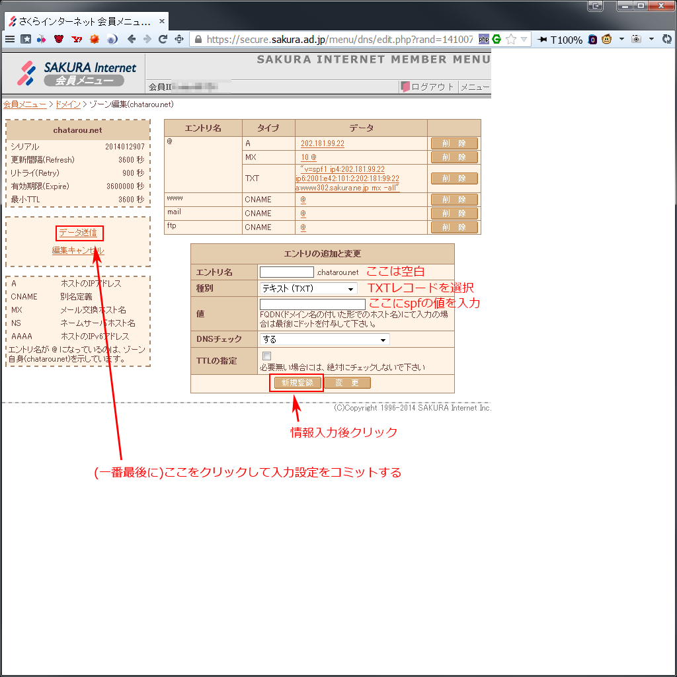Click the camera screenshot toolbar icon

click(x=636, y=39)
